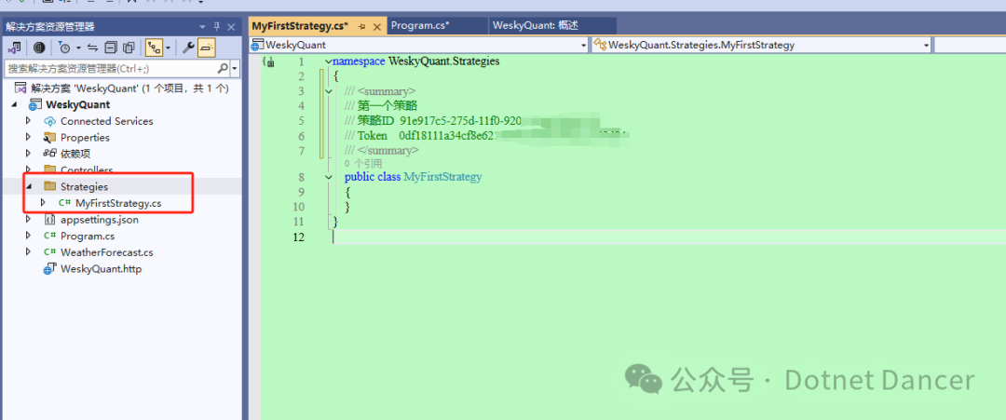Switch between solutions and folder views icon

pos(13,47)
